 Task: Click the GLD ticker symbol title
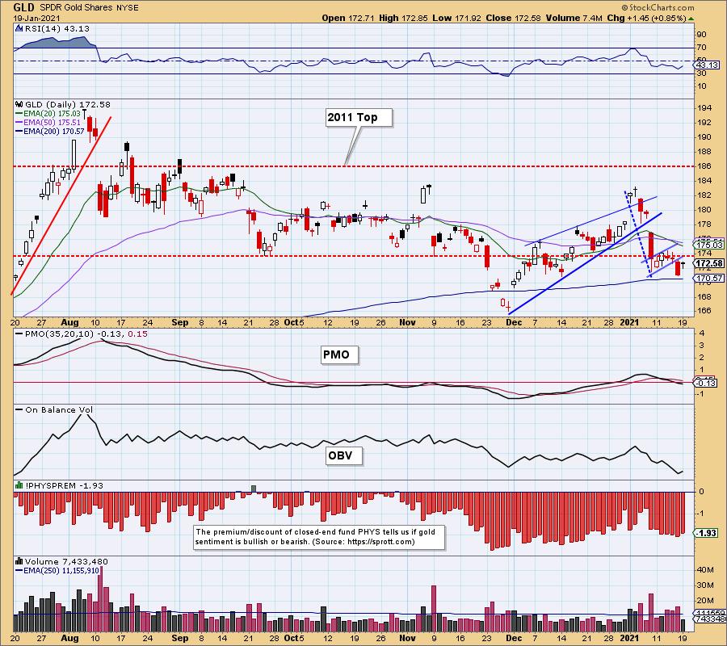click(23, 7)
